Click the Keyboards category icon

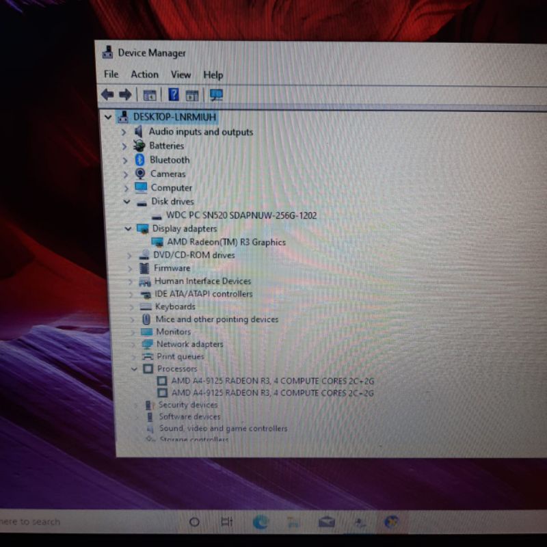pyautogui.click(x=145, y=306)
